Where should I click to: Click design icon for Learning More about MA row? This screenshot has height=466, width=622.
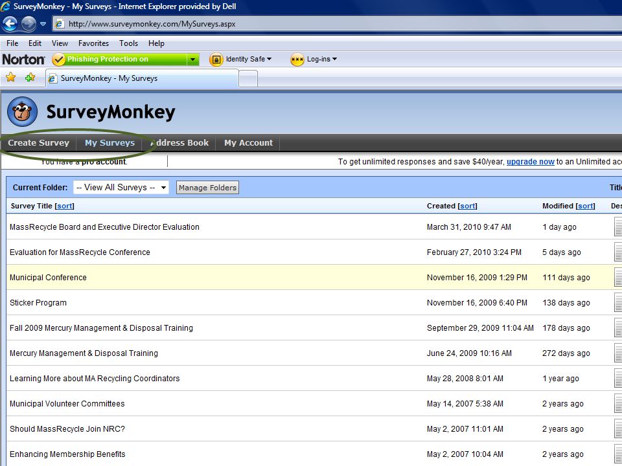coord(618,379)
